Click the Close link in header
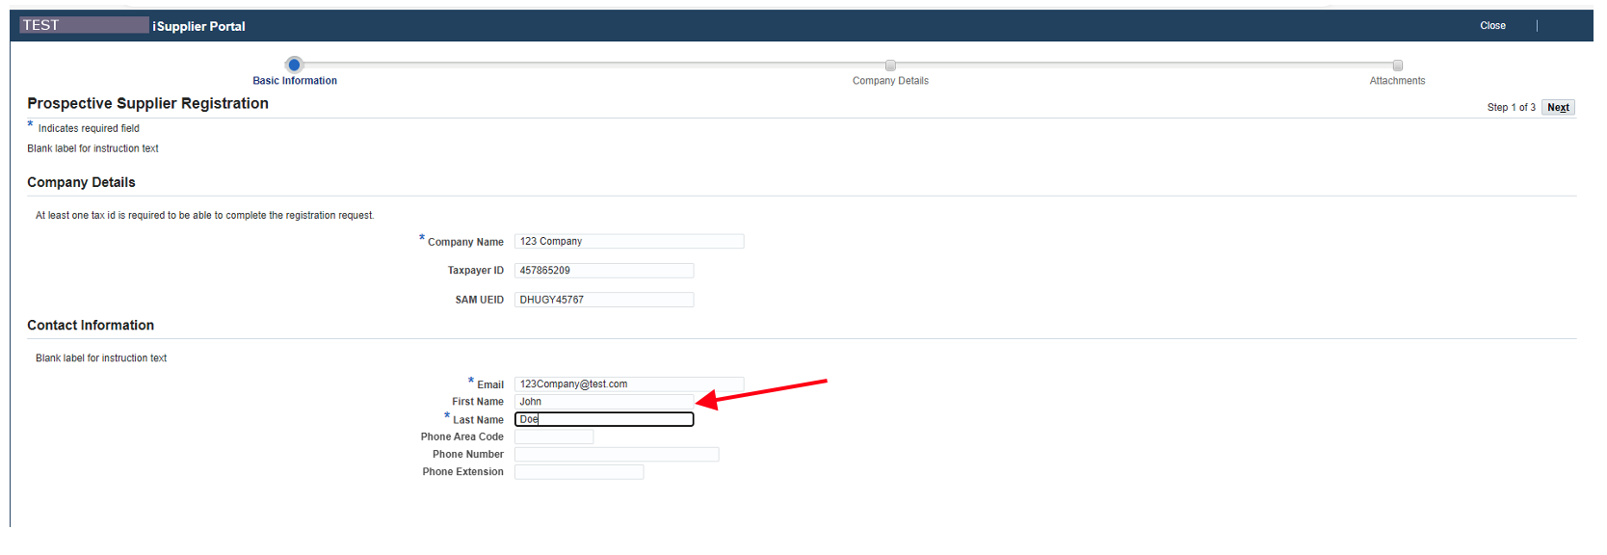This screenshot has height=555, width=1607. coord(1492,26)
